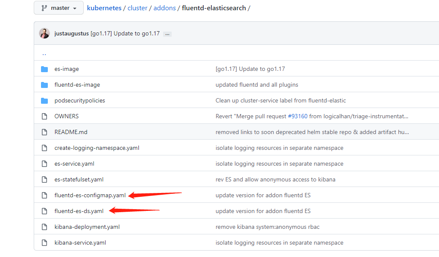The image size is (439, 257).
Task: Click file icon for OWNERS
Action: (44, 117)
